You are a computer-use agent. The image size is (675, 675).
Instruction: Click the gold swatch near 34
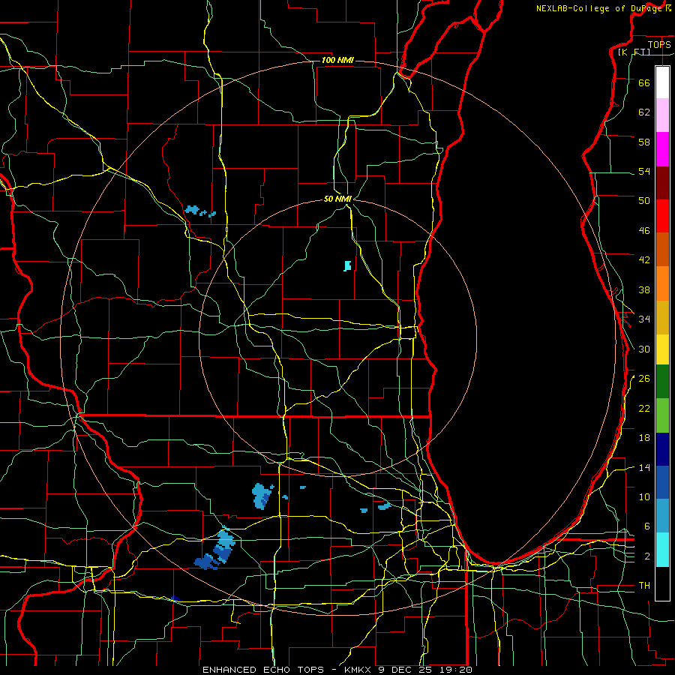tap(662, 317)
